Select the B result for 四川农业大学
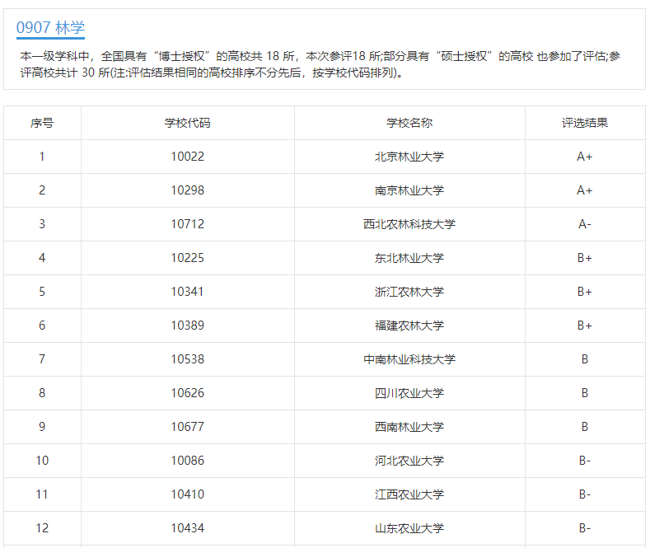The image size is (650, 548). point(585,393)
